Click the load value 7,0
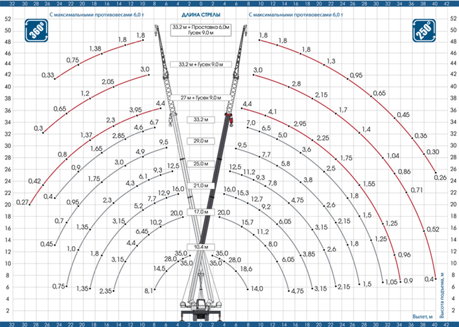The width and height of the screenshot is (459, 327). [x=251, y=123]
